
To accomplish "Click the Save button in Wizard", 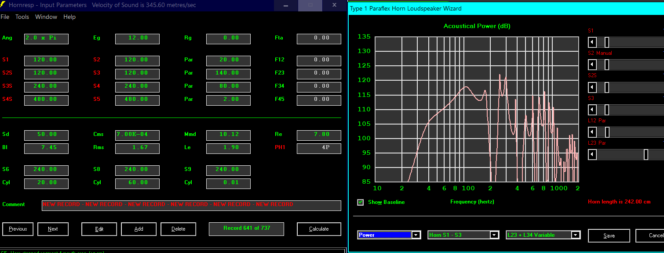I will click(609, 235).
